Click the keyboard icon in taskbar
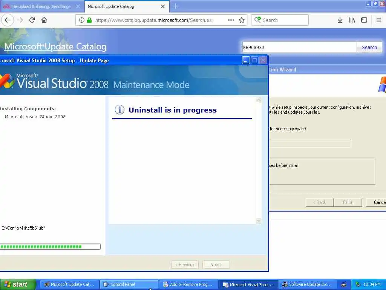The width and height of the screenshot is (386, 290). 344,285
